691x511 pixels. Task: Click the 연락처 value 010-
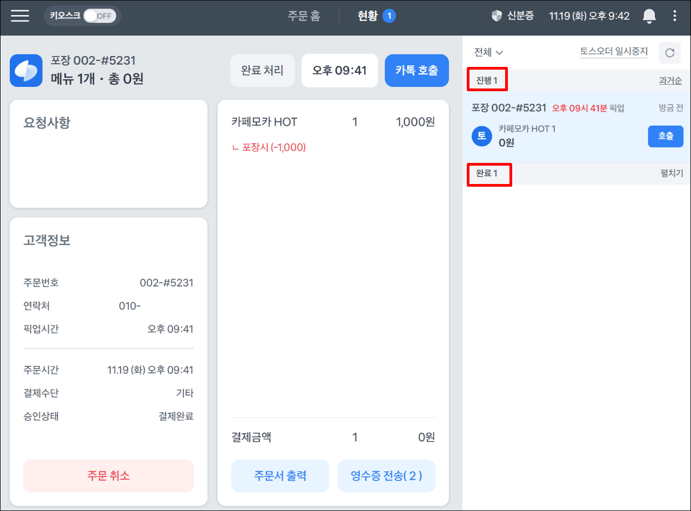point(130,306)
